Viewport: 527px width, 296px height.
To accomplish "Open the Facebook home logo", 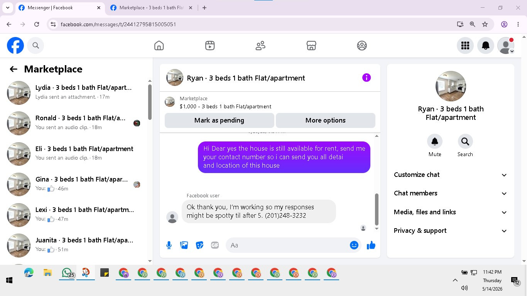I will point(15,45).
